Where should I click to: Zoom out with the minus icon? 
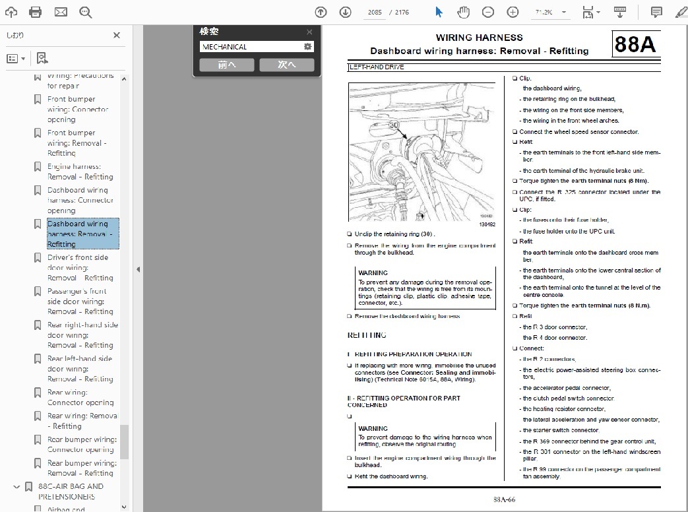click(488, 12)
